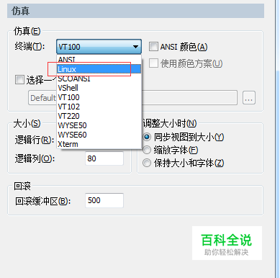Screen dimensions: 280x278
Task: Enable the ANSI 颜色 checkbox
Action: coord(153,47)
